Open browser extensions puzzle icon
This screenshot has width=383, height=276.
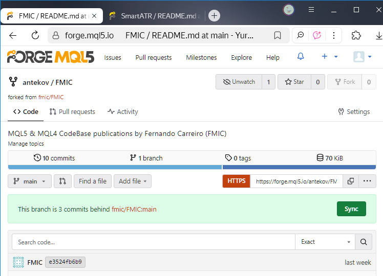[356, 35]
